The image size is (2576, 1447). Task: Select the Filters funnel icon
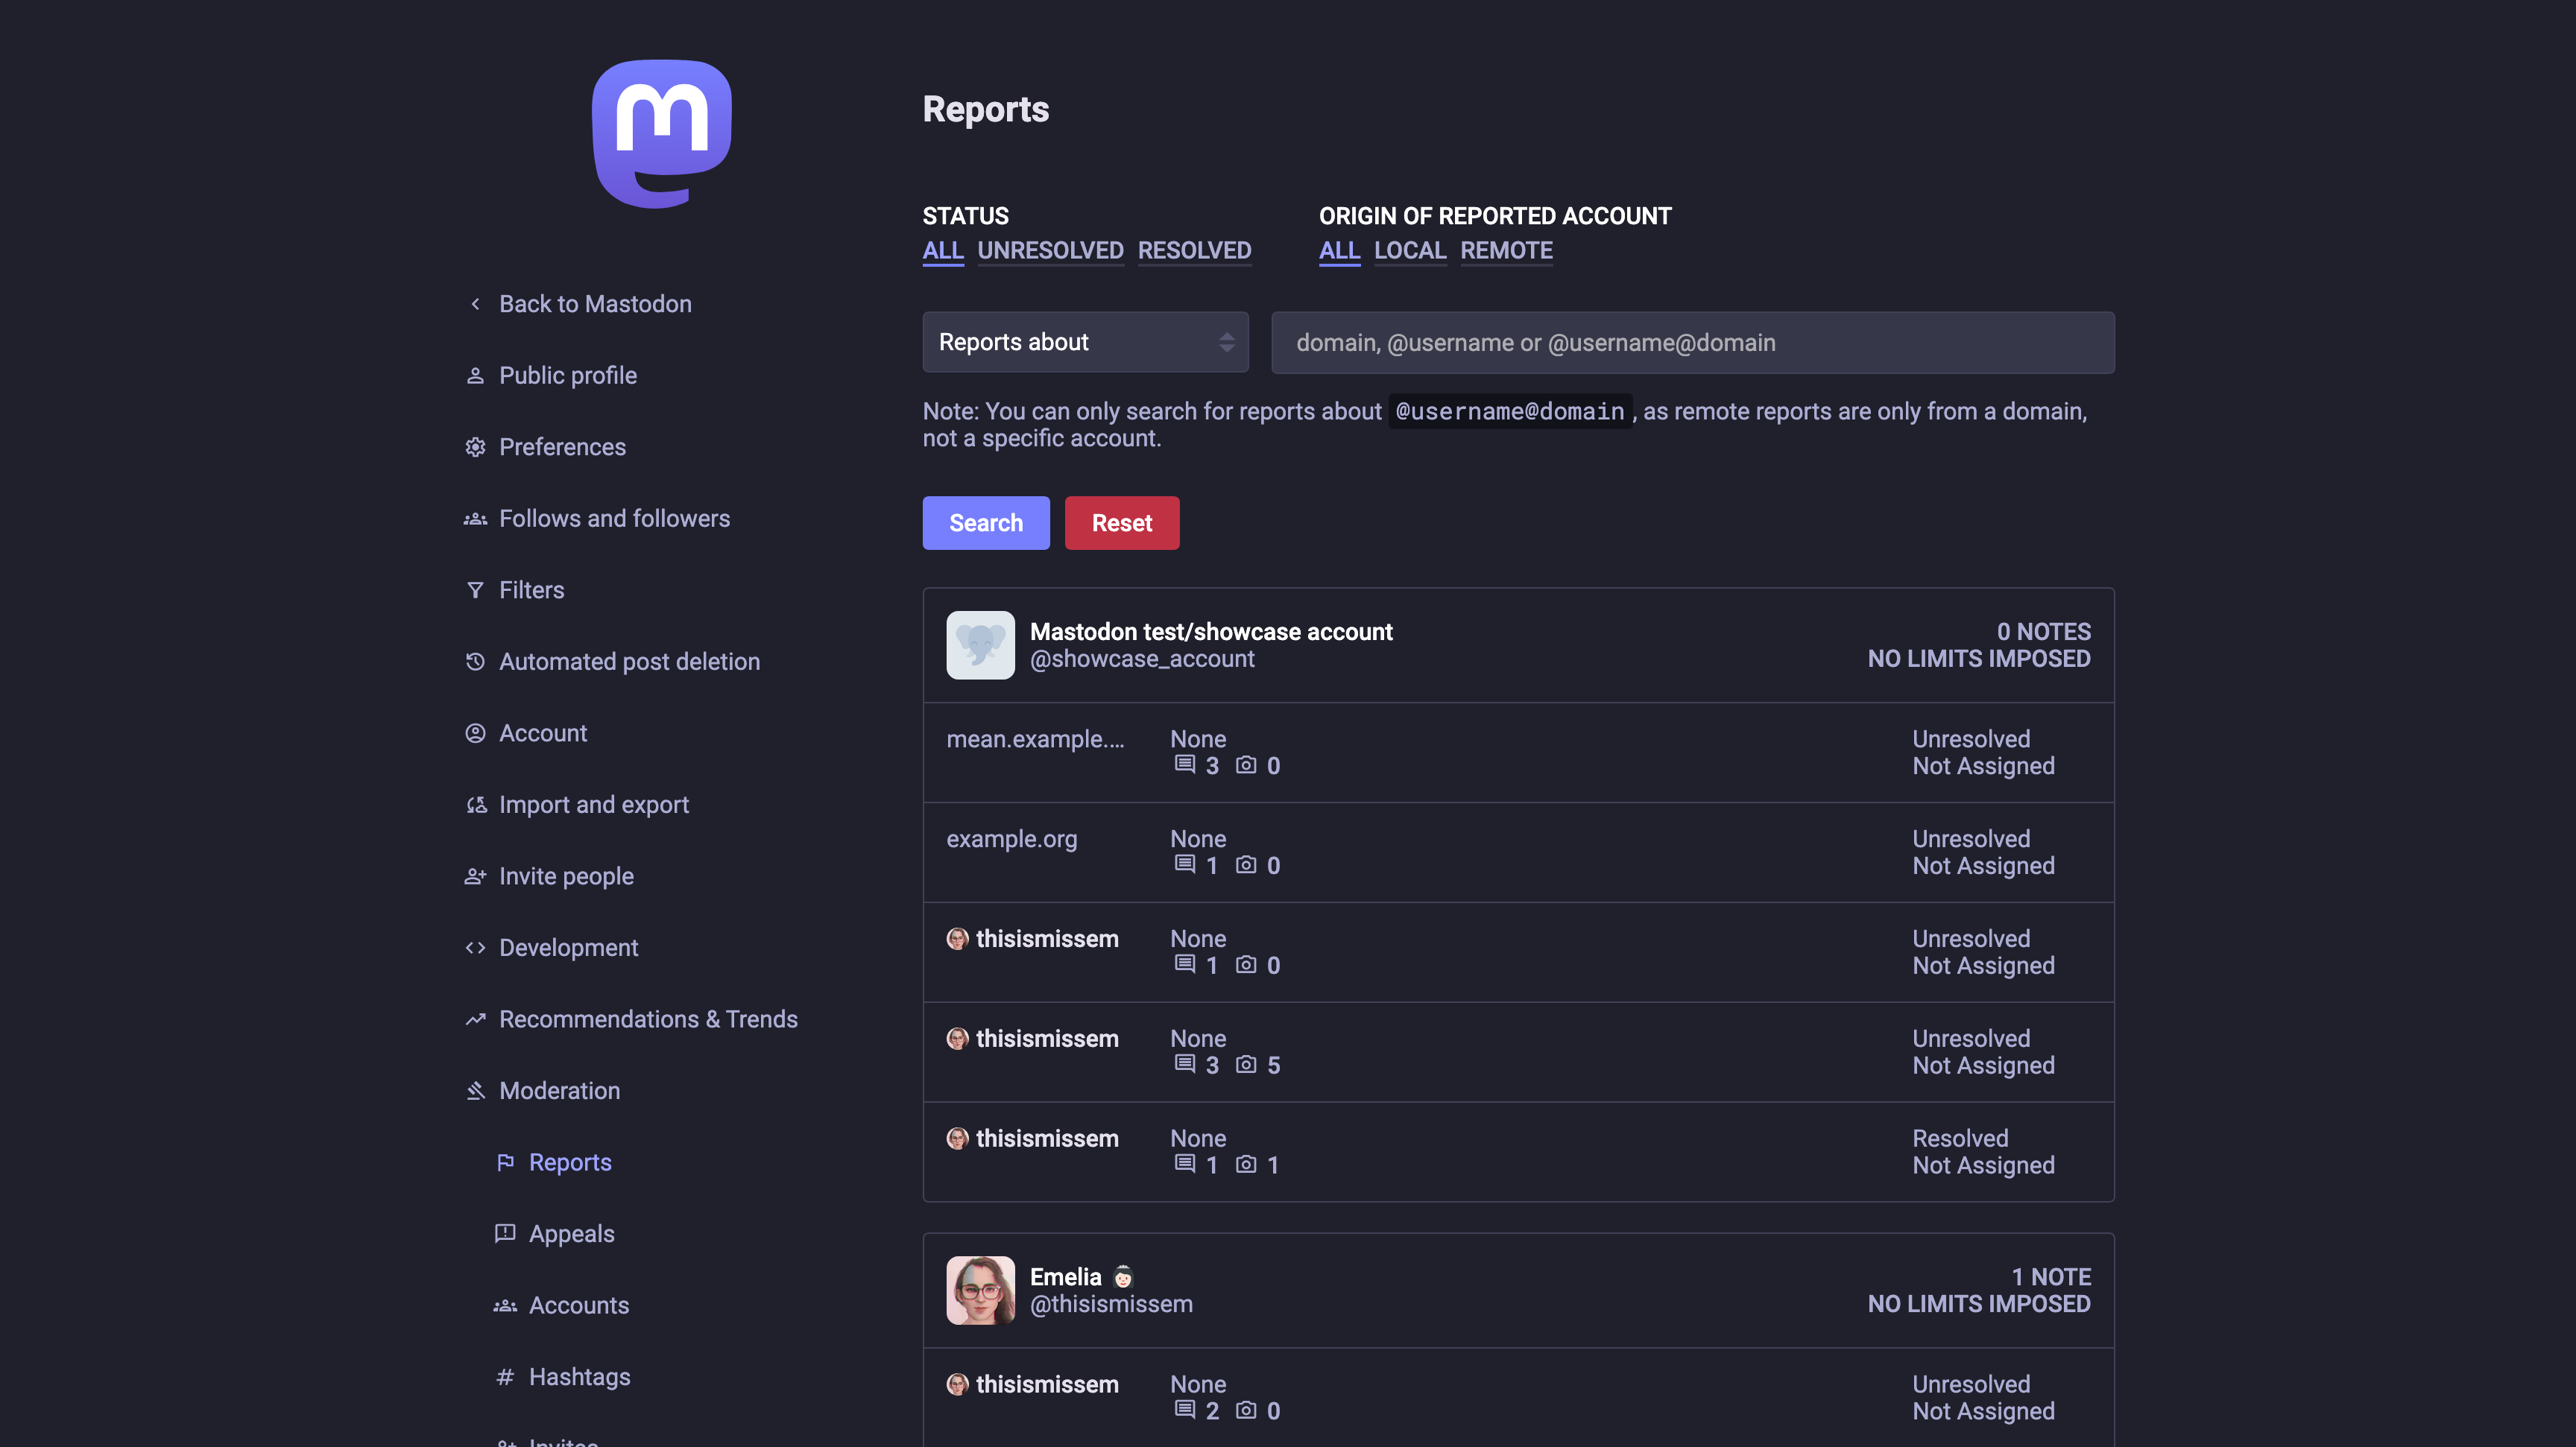coord(476,589)
